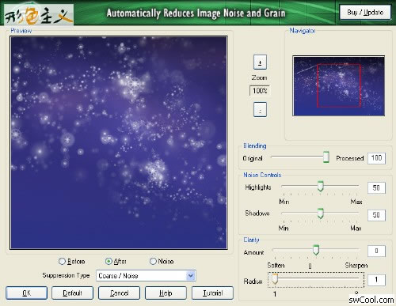Click the Radius slider handle

point(275,279)
